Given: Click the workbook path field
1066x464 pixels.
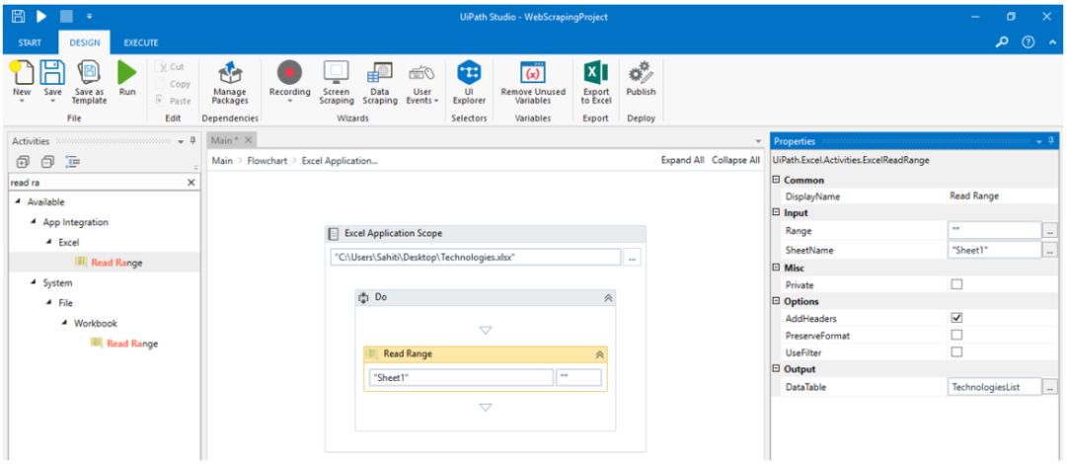Looking at the screenshot, I should click(x=476, y=257).
